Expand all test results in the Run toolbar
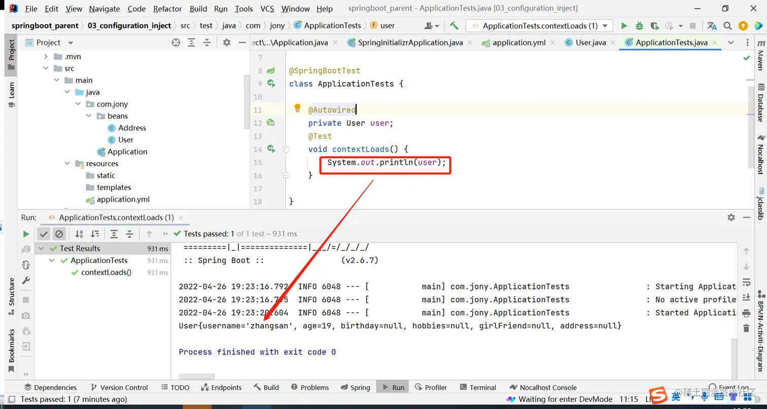Viewport: 767px width, 409px height. pyautogui.click(x=114, y=234)
